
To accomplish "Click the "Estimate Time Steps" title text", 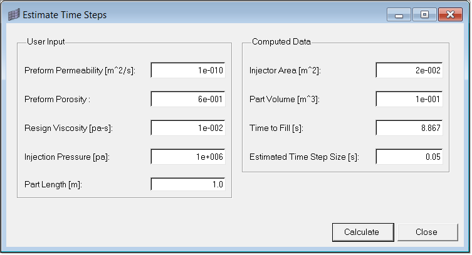I will [65, 15].
